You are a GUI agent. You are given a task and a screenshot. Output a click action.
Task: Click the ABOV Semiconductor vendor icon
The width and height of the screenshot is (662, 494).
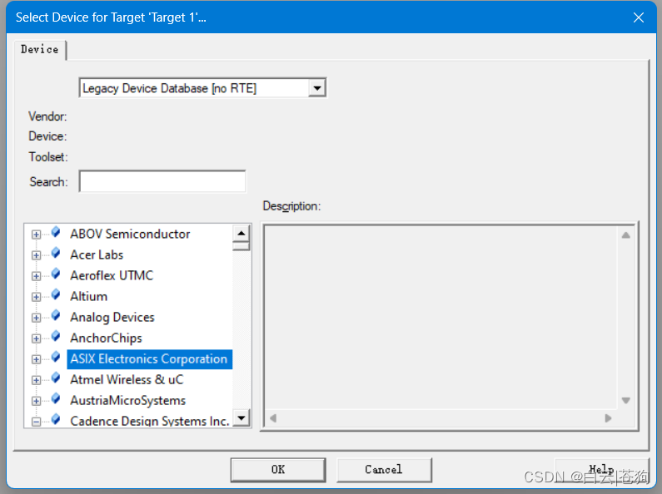tap(56, 232)
